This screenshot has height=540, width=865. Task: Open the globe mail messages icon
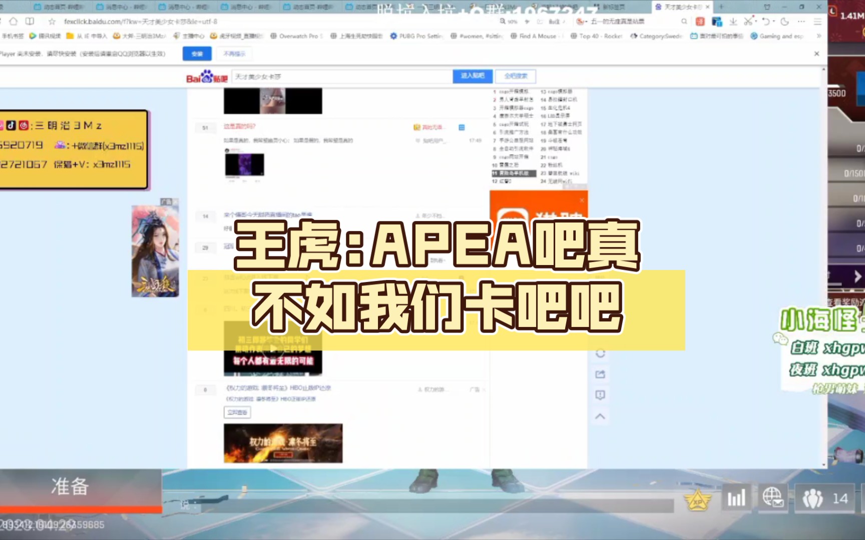pyautogui.click(x=773, y=498)
